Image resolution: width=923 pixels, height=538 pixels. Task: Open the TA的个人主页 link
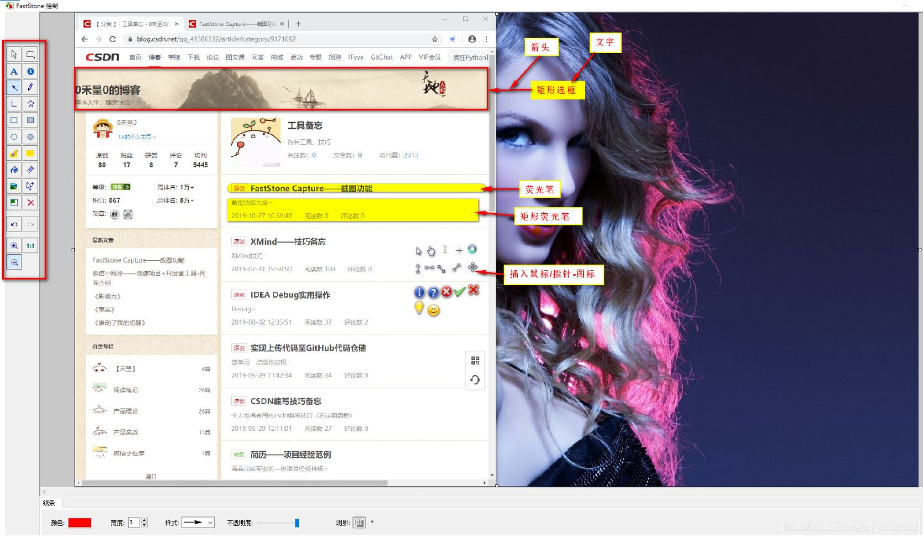coord(136,137)
